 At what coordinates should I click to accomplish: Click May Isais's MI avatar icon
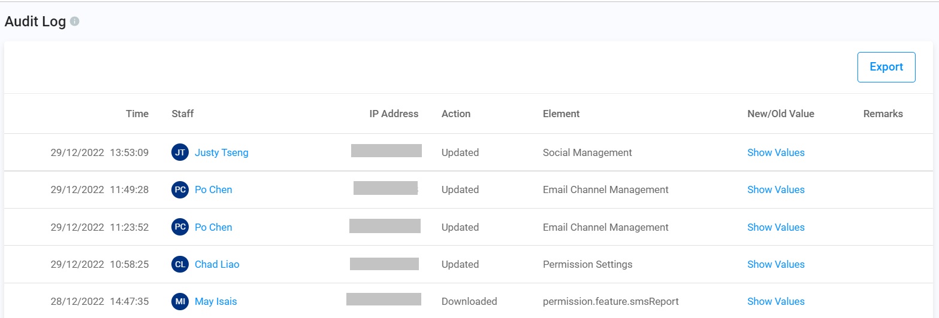pyautogui.click(x=180, y=301)
